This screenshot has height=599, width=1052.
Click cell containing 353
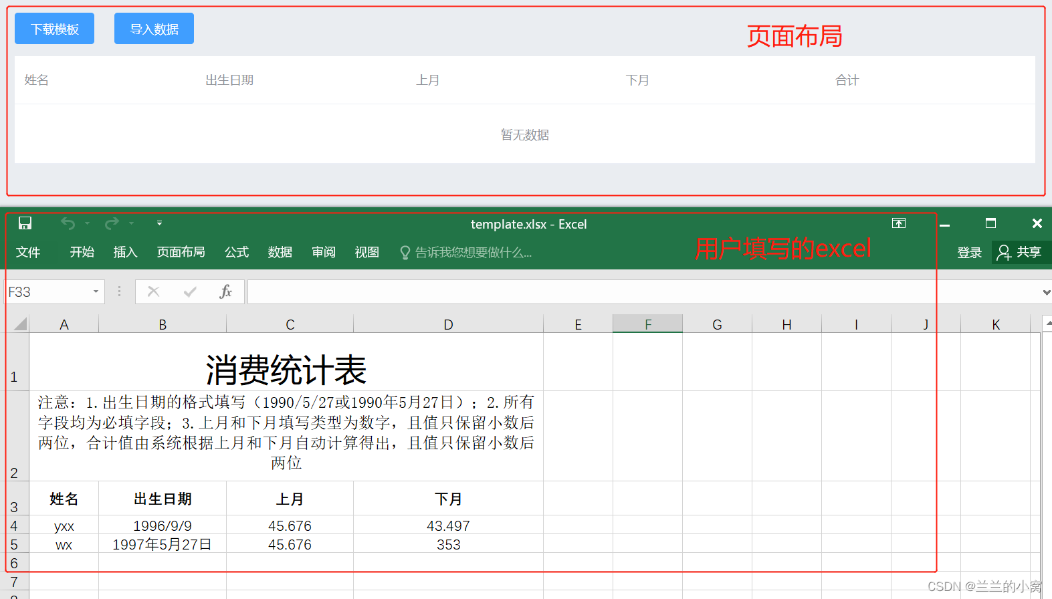448,544
